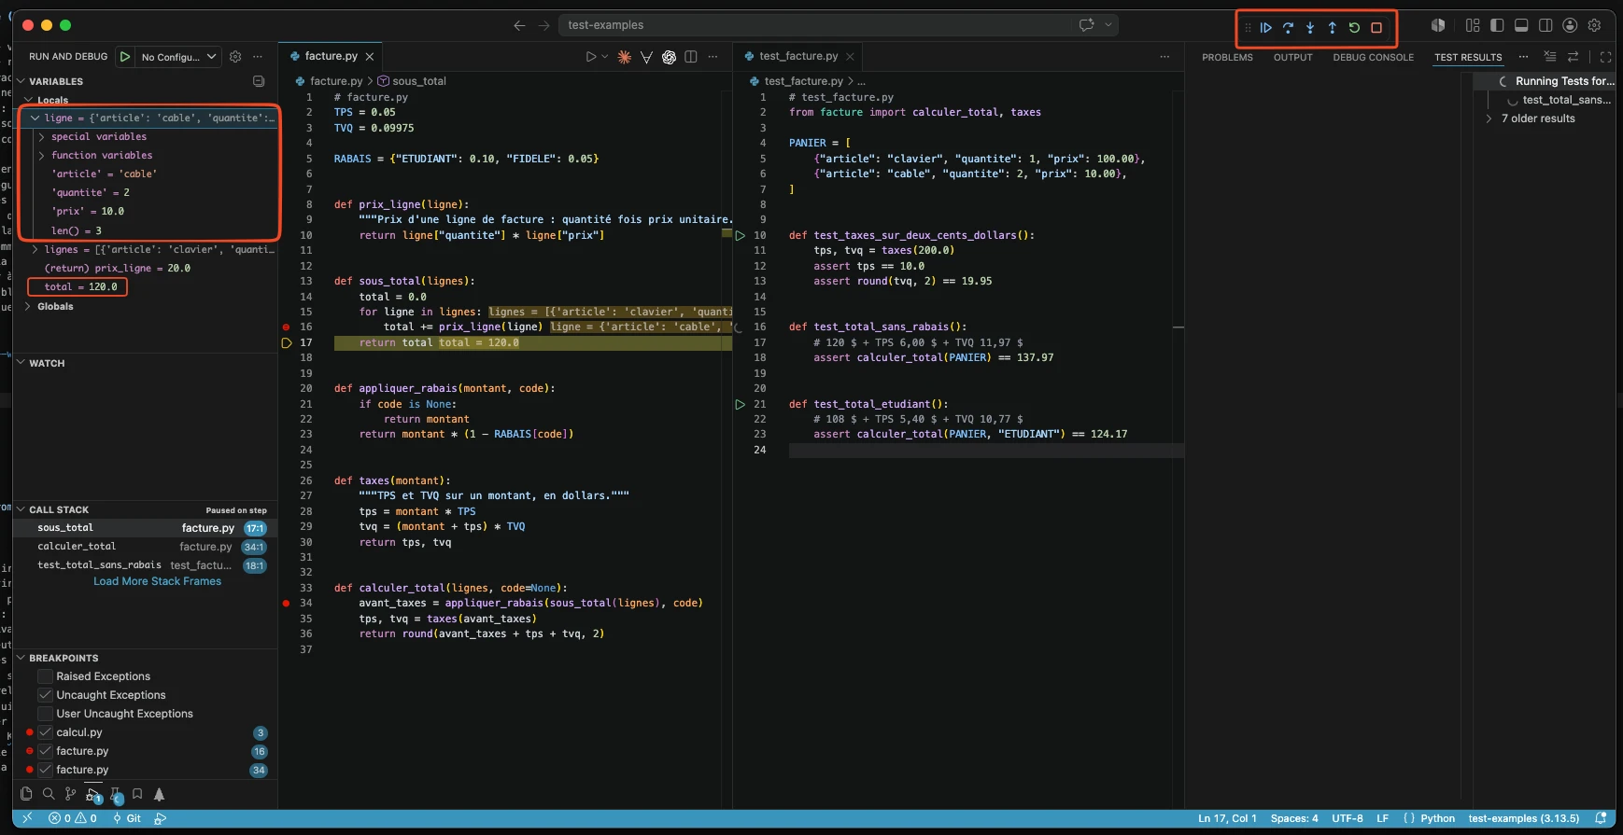Click the OpenAI ChatGPT icon in editor toolbar
Screen dimensions: 1623x835
669,57
